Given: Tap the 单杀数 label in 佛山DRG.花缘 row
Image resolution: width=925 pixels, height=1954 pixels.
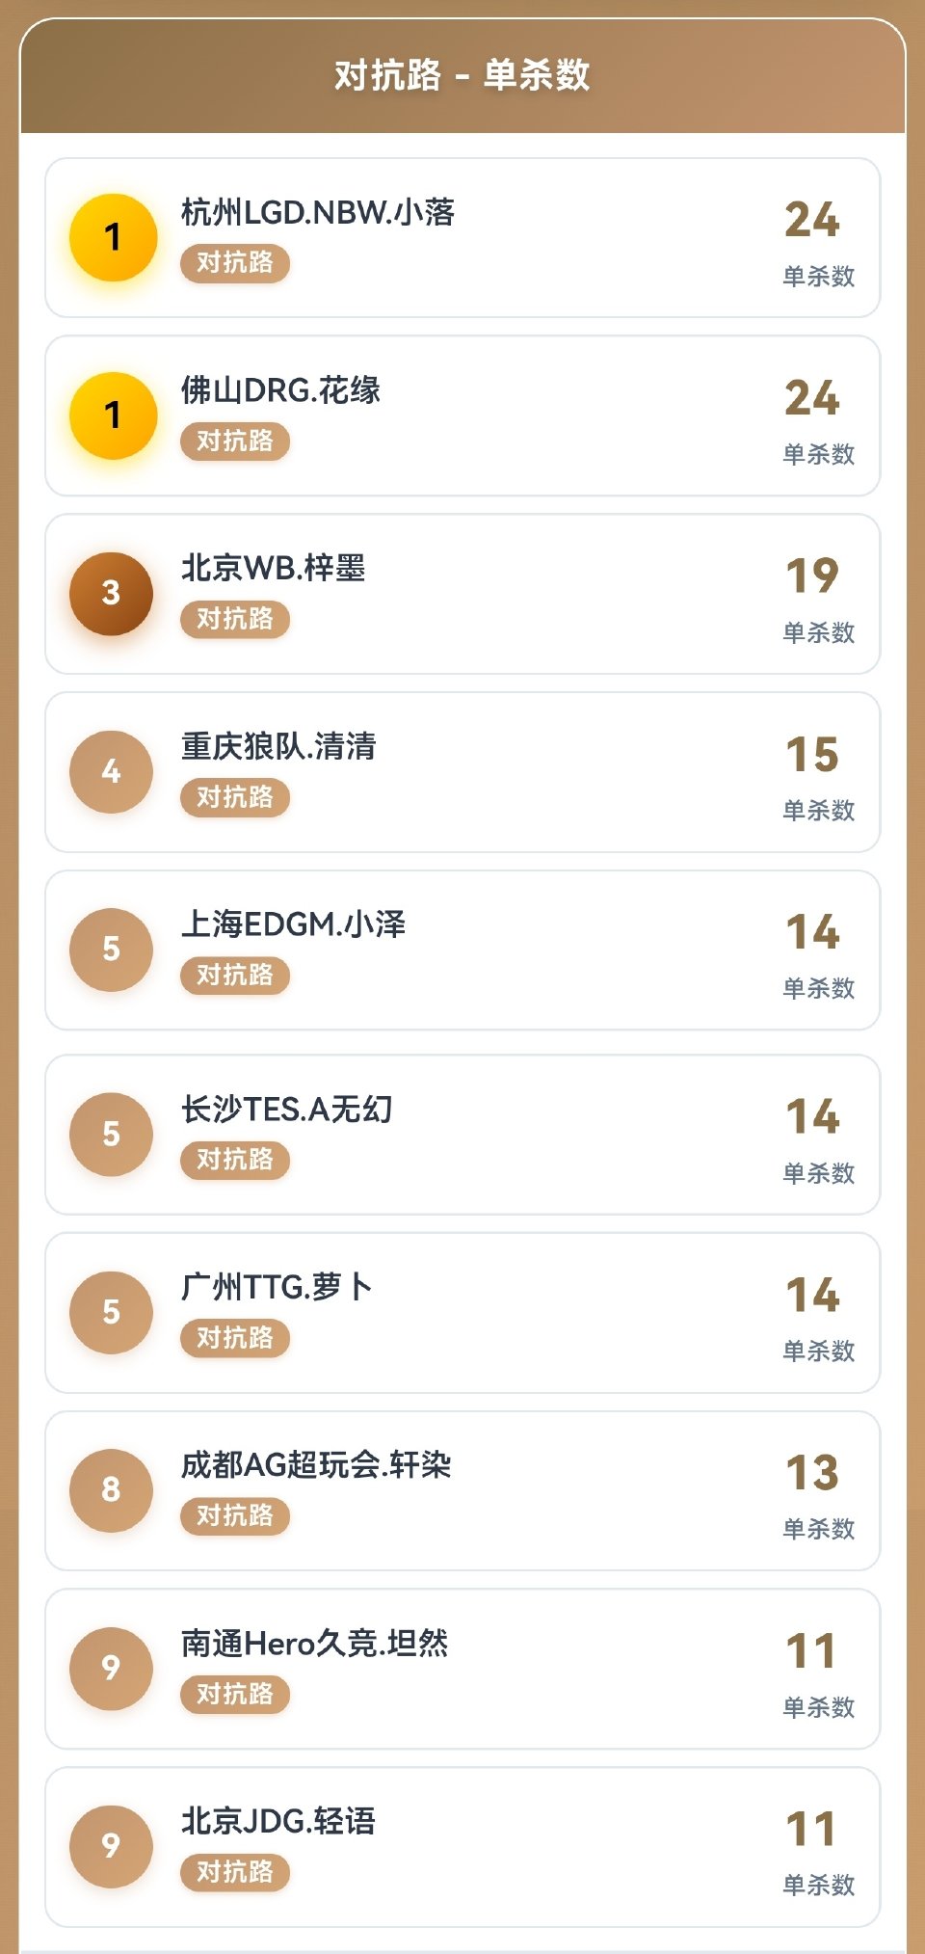Looking at the screenshot, I should pos(819,454).
